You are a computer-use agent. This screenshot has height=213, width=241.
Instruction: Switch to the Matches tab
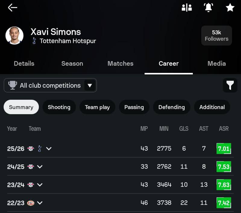120,64
